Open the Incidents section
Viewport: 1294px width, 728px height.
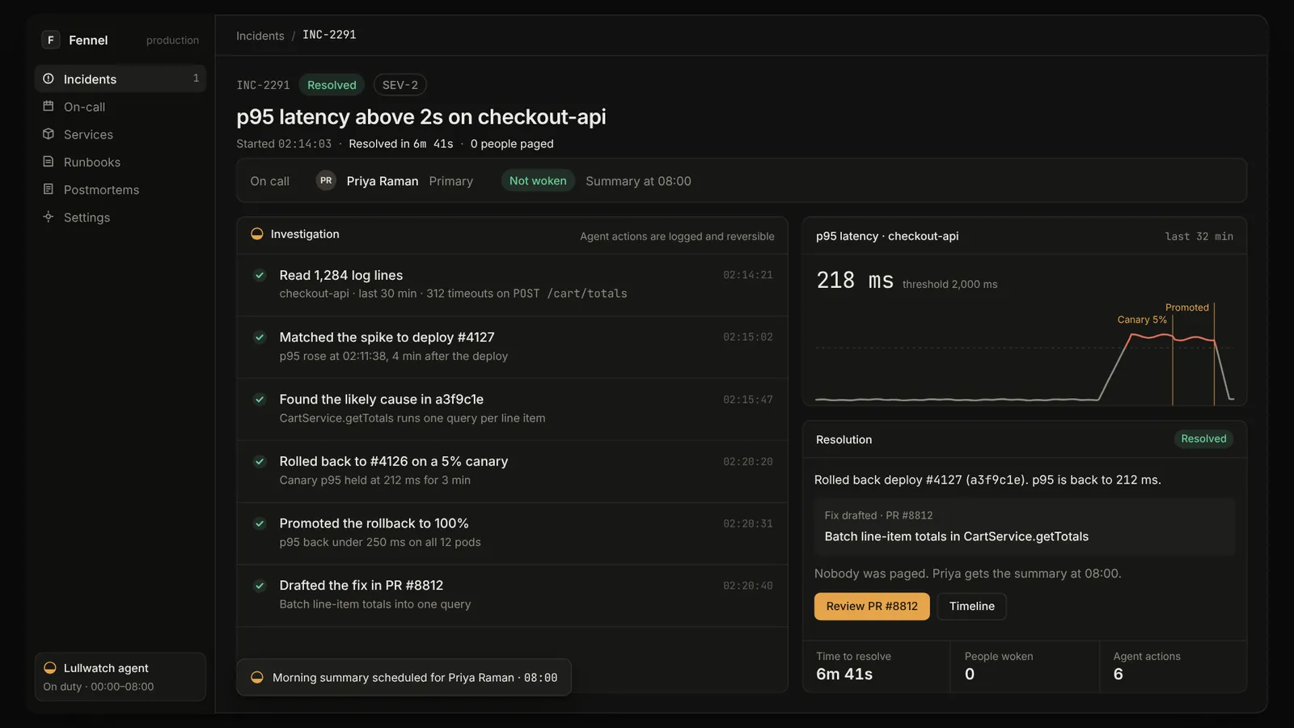coord(120,78)
